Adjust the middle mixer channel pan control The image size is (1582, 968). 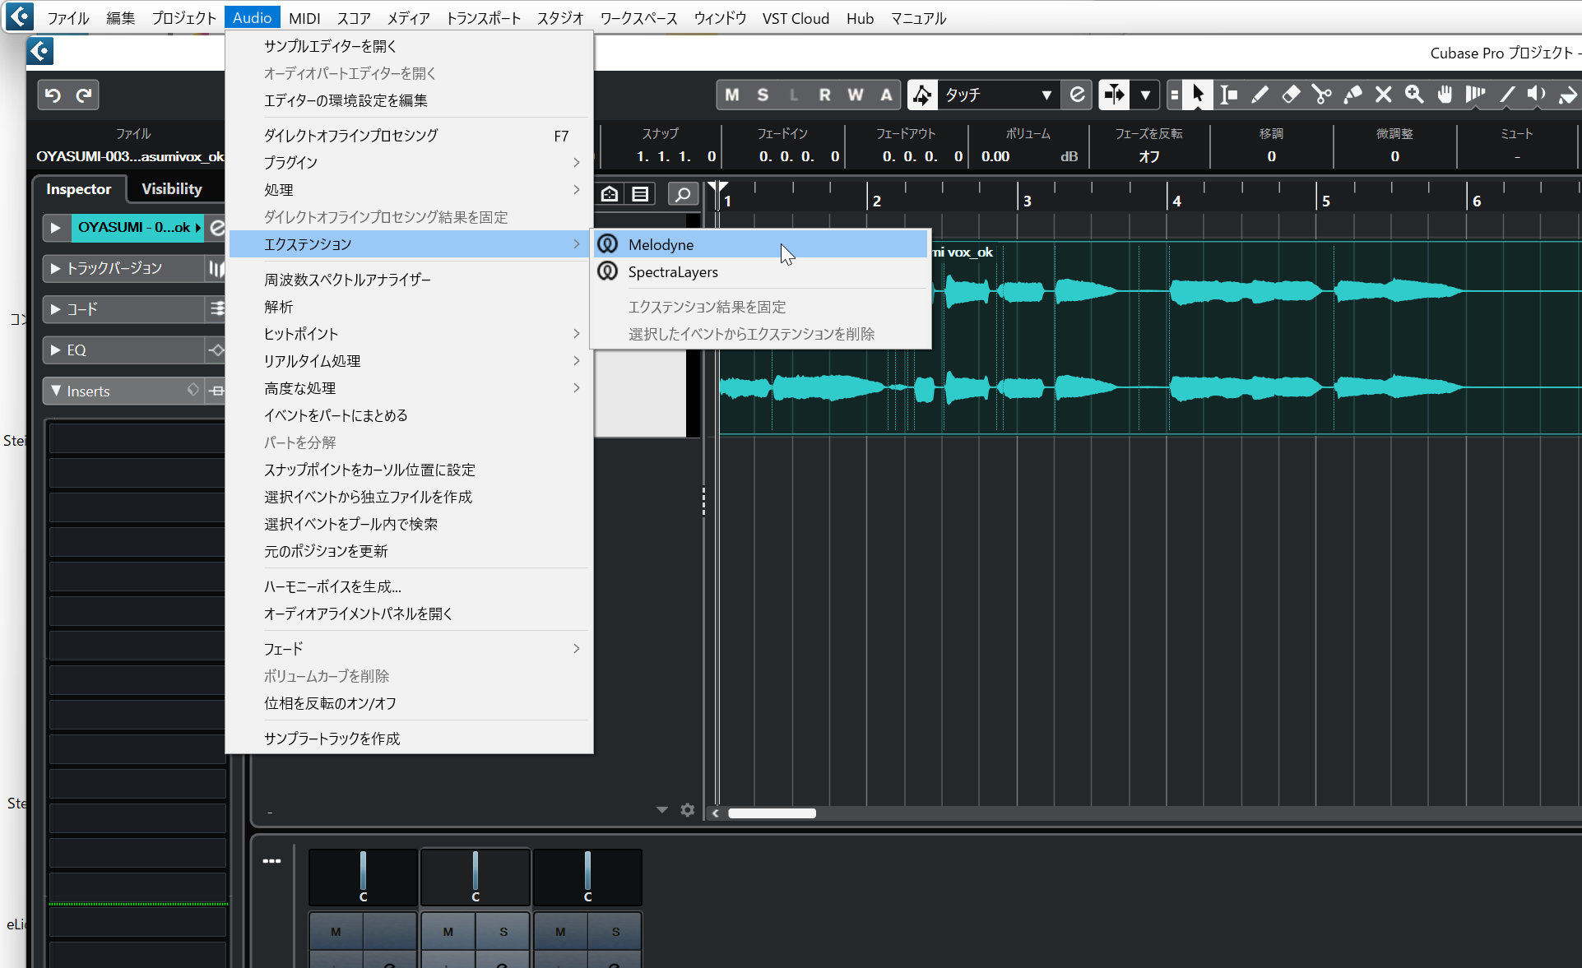click(x=476, y=877)
